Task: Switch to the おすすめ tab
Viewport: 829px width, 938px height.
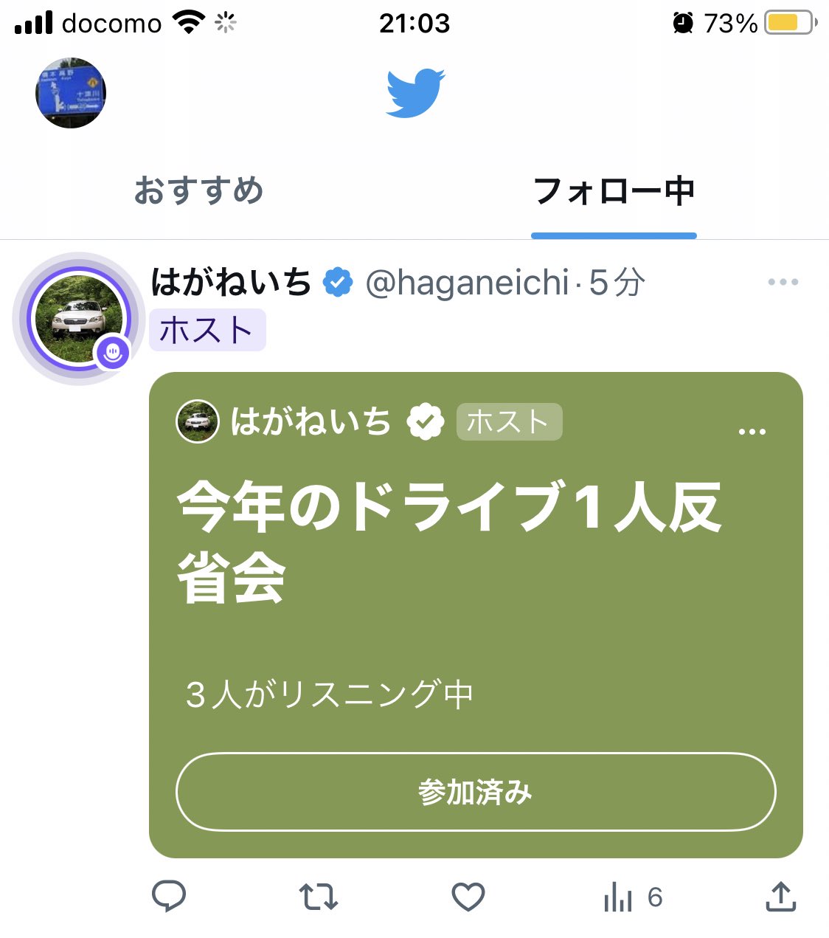Action: click(198, 190)
